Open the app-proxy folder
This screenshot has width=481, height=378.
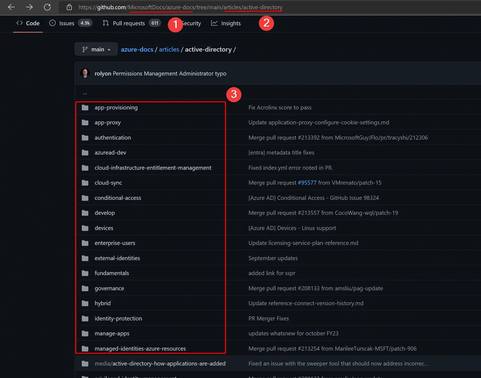click(x=108, y=123)
